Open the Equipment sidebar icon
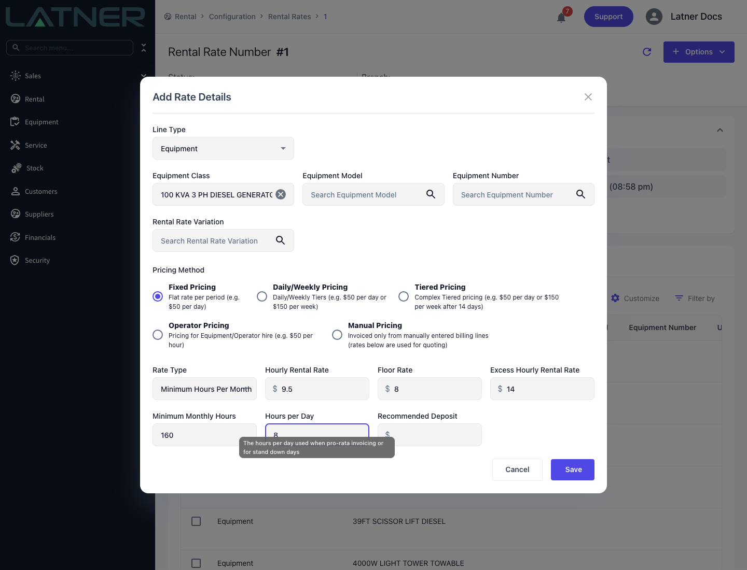The image size is (747, 570). (x=15, y=122)
